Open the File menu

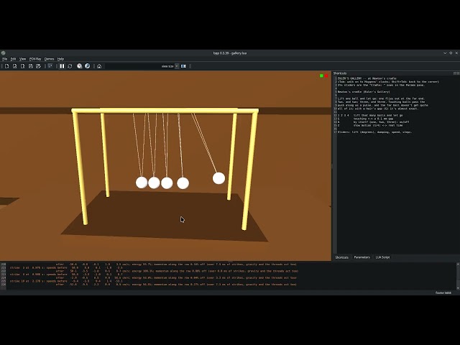[5, 59]
